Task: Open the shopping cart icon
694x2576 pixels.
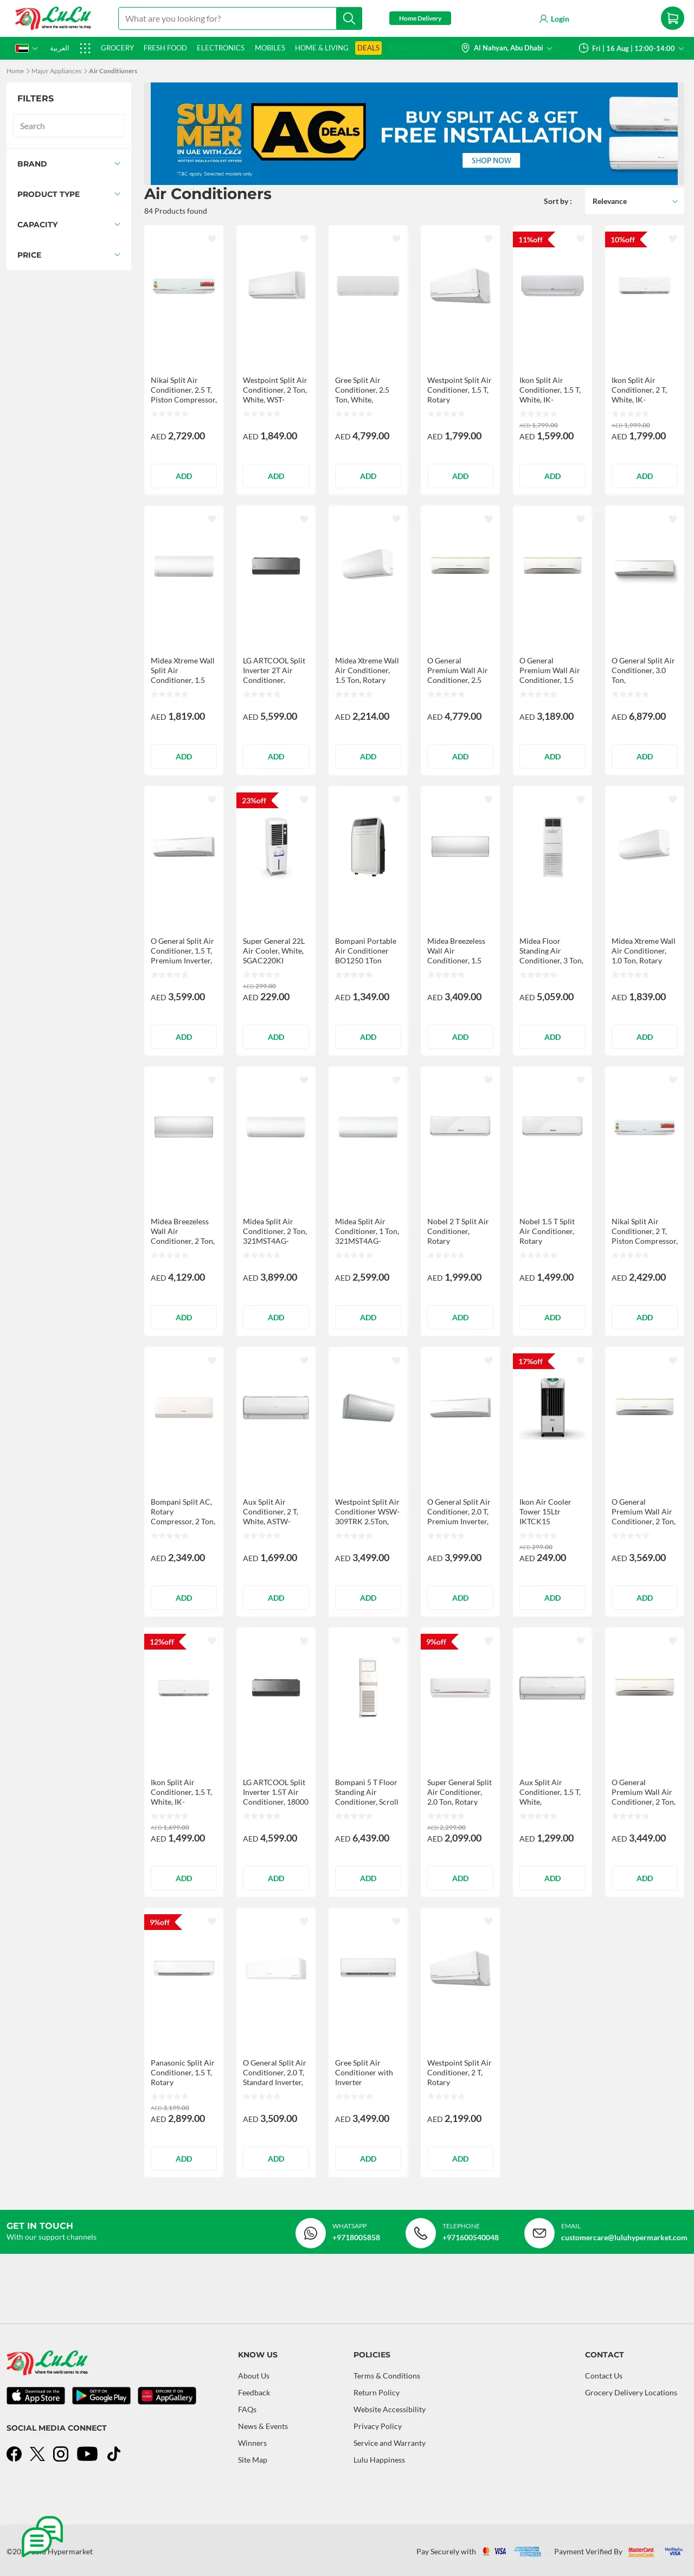Action: click(672, 18)
